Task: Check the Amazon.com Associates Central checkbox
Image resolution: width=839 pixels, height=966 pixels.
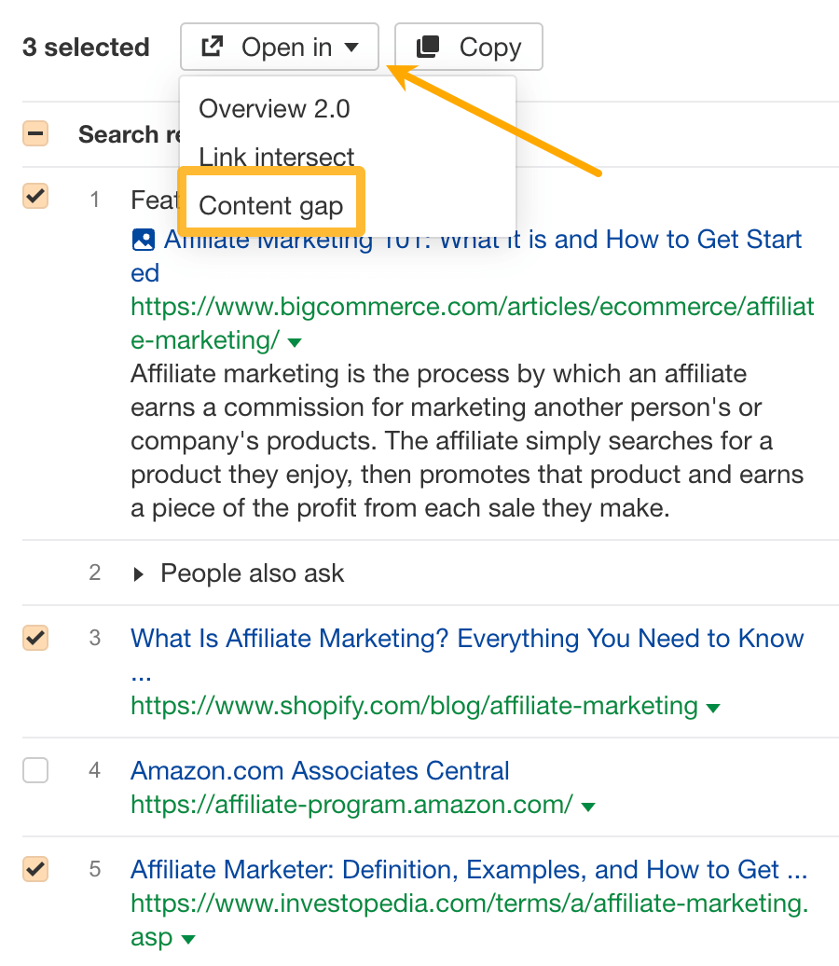Action: [34, 770]
